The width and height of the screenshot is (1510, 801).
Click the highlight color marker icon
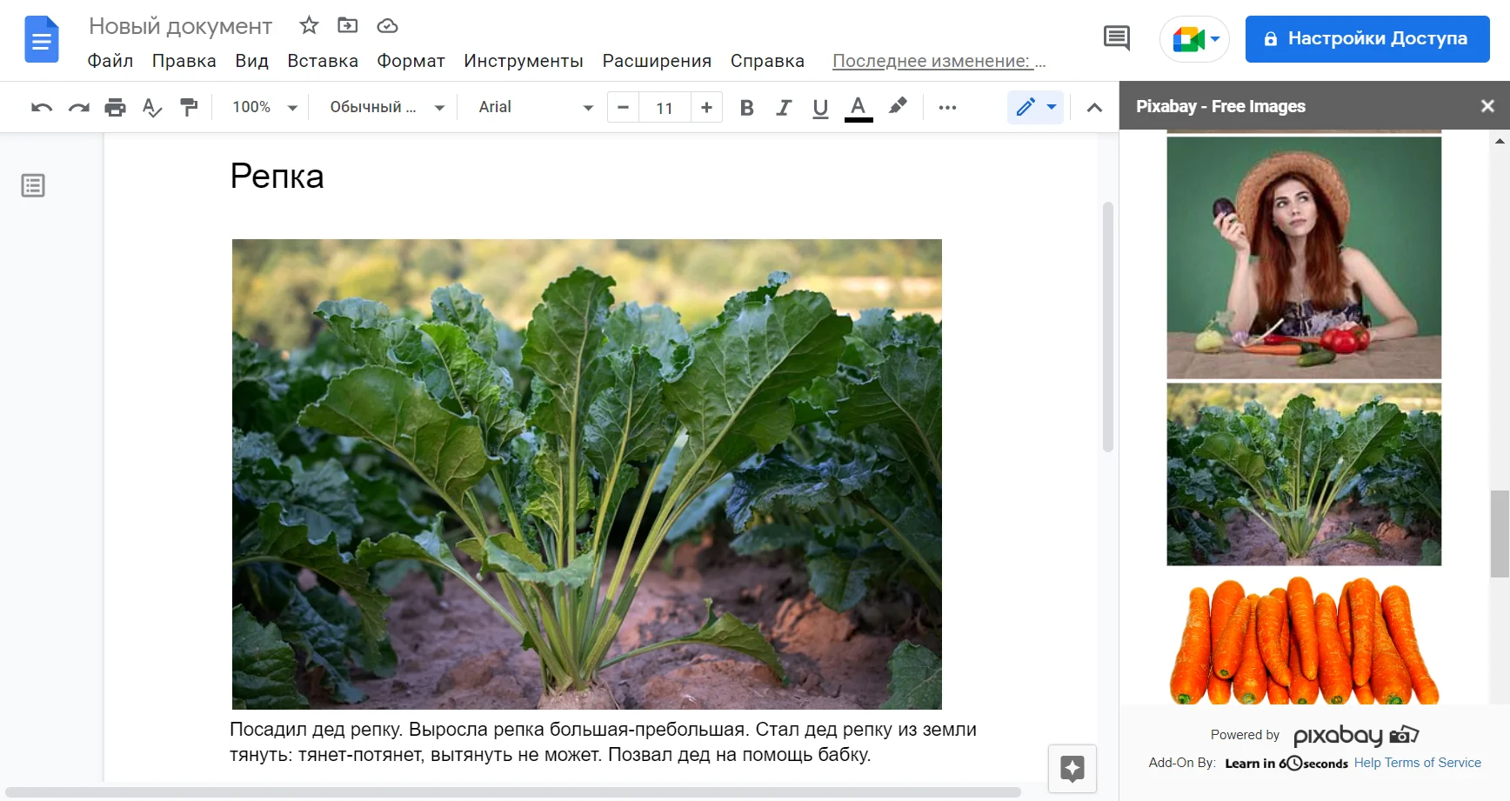coord(898,107)
